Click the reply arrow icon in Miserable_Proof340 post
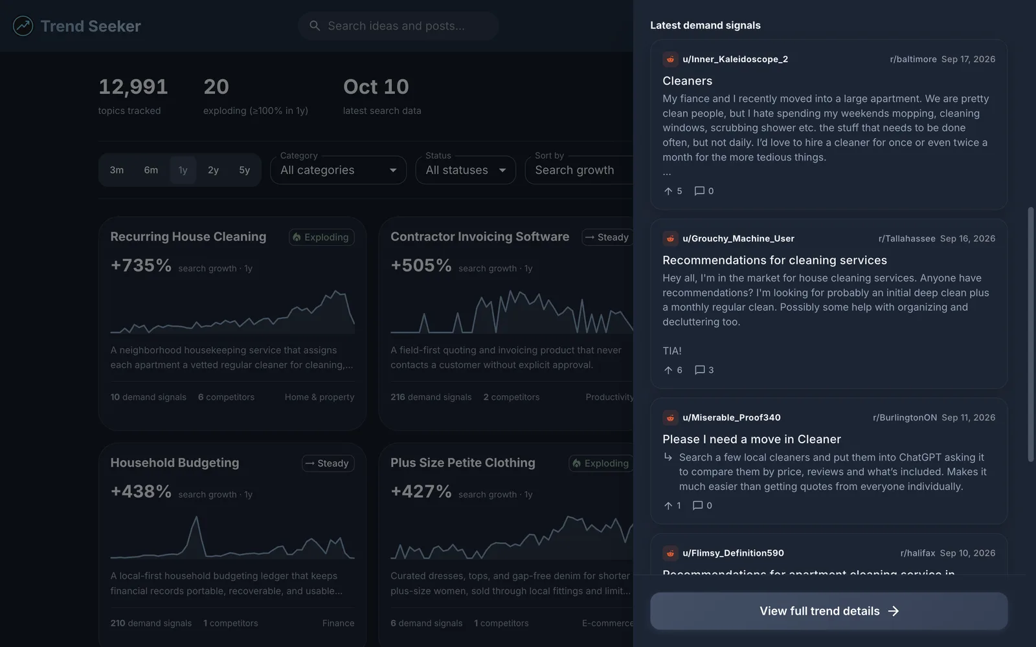 click(668, 457)
